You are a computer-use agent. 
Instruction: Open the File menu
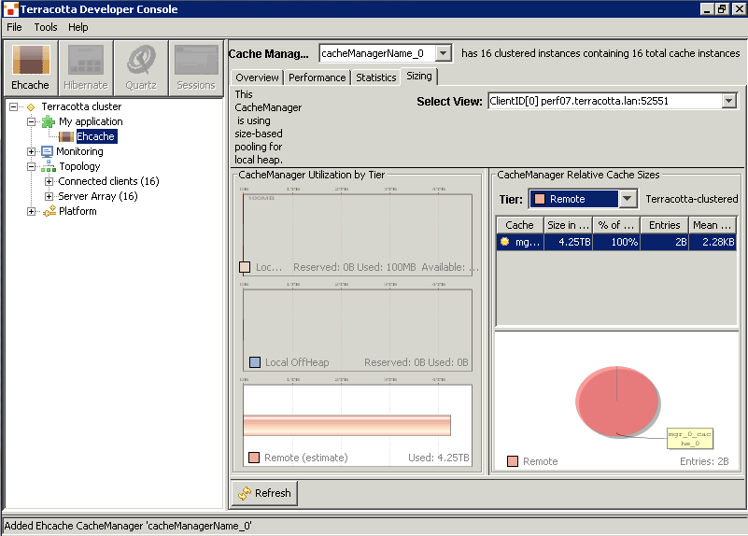pos(14,27)
